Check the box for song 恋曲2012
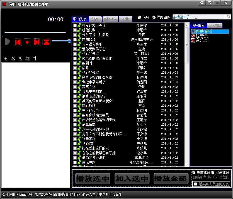Image resolution: width=233 pixels, height=199 pixels. click(75, 40)
